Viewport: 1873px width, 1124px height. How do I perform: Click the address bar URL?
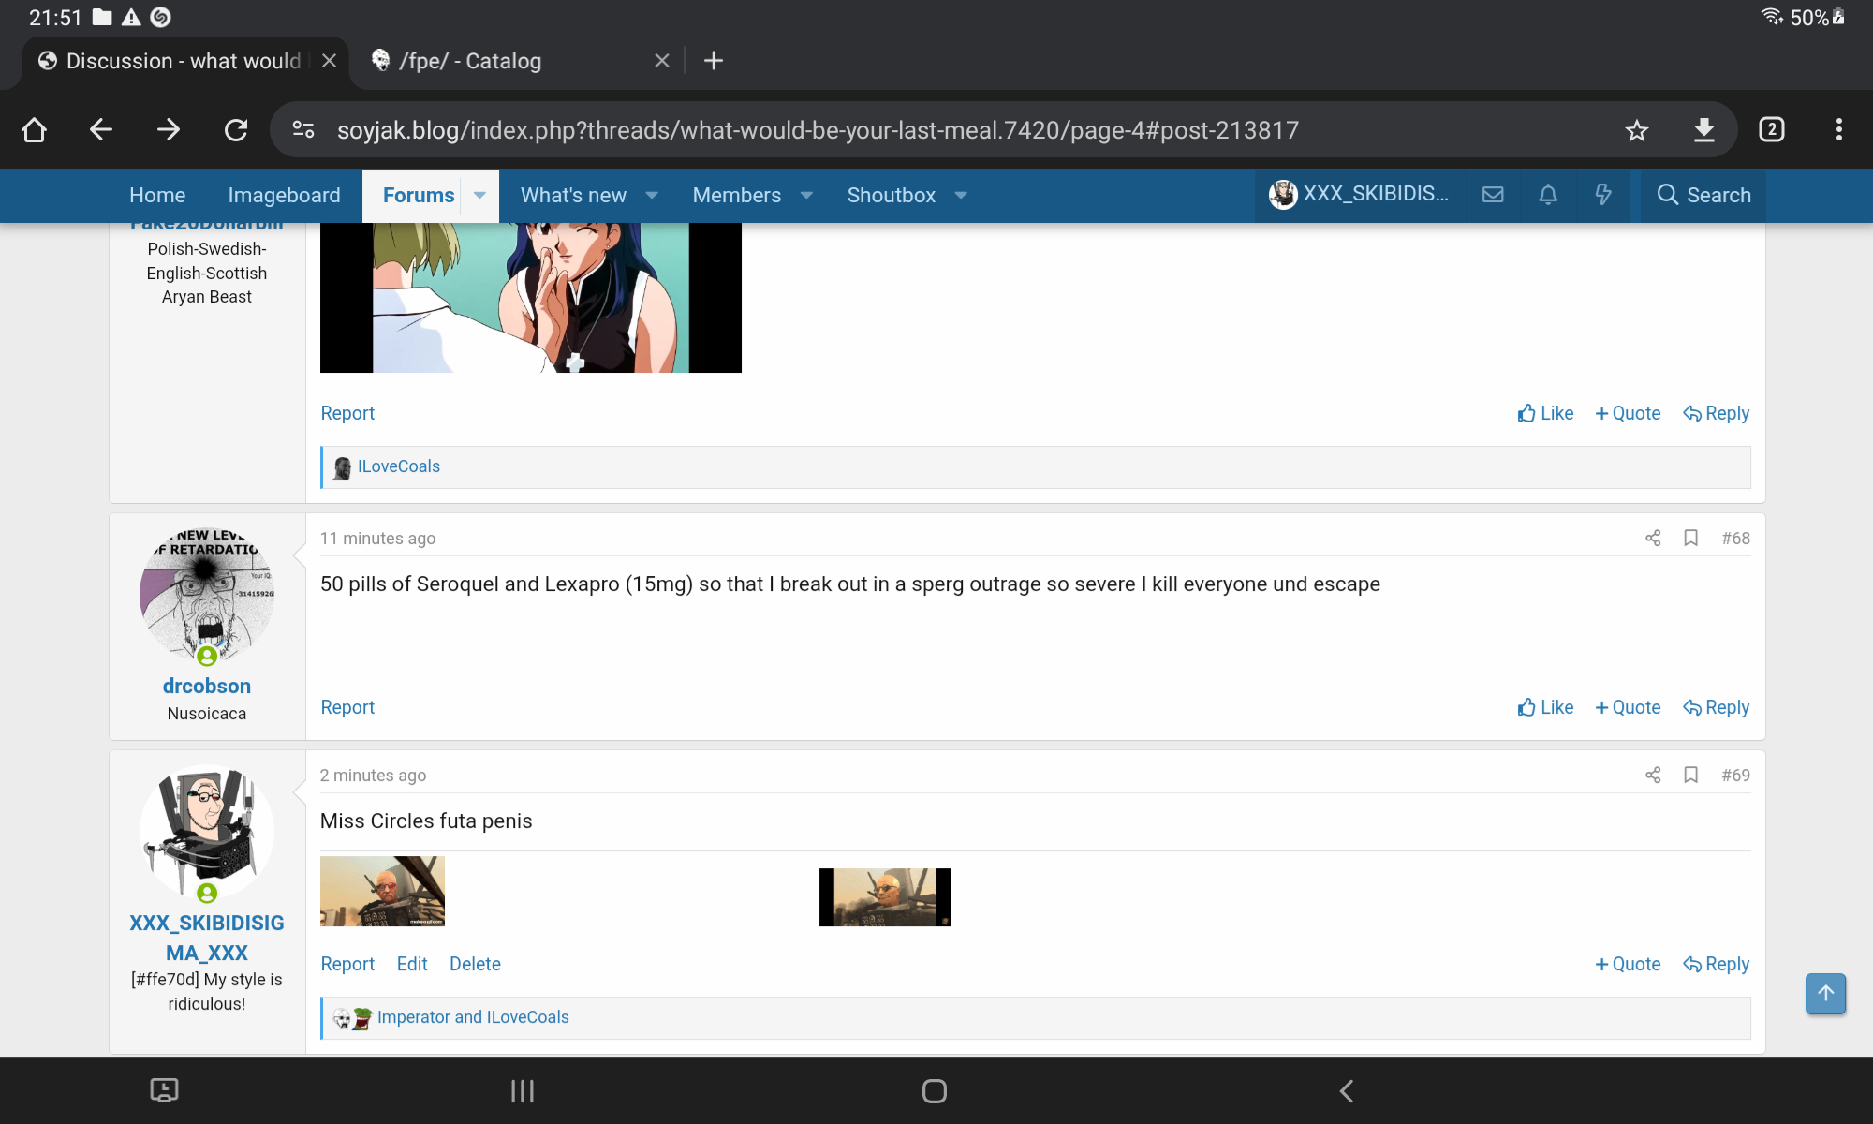coord(818,130)
